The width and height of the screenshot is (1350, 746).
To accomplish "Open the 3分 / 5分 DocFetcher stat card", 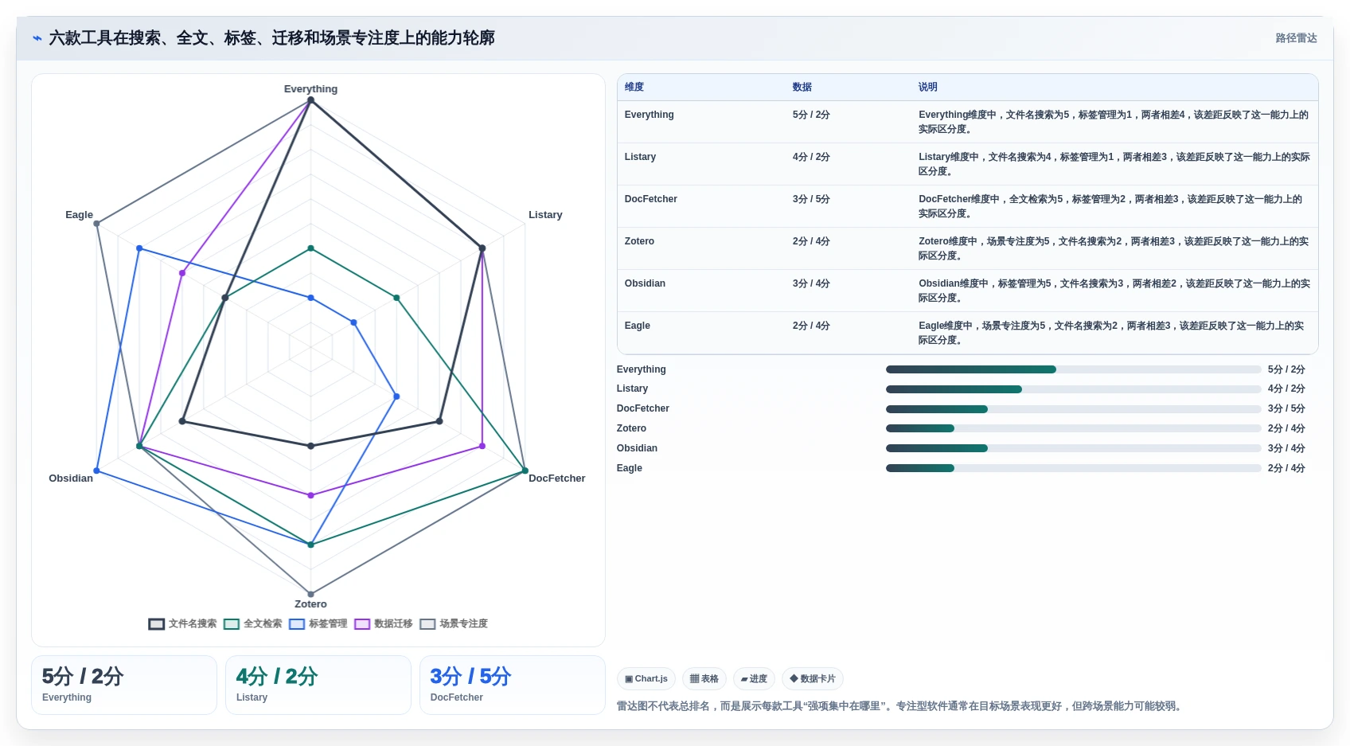I will 513,685.
